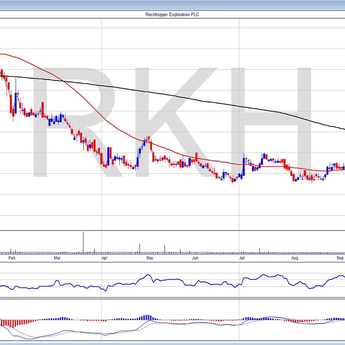
Task: Click the Rockhopper Exploration PLC chart title
Action: tap(172, 14)
